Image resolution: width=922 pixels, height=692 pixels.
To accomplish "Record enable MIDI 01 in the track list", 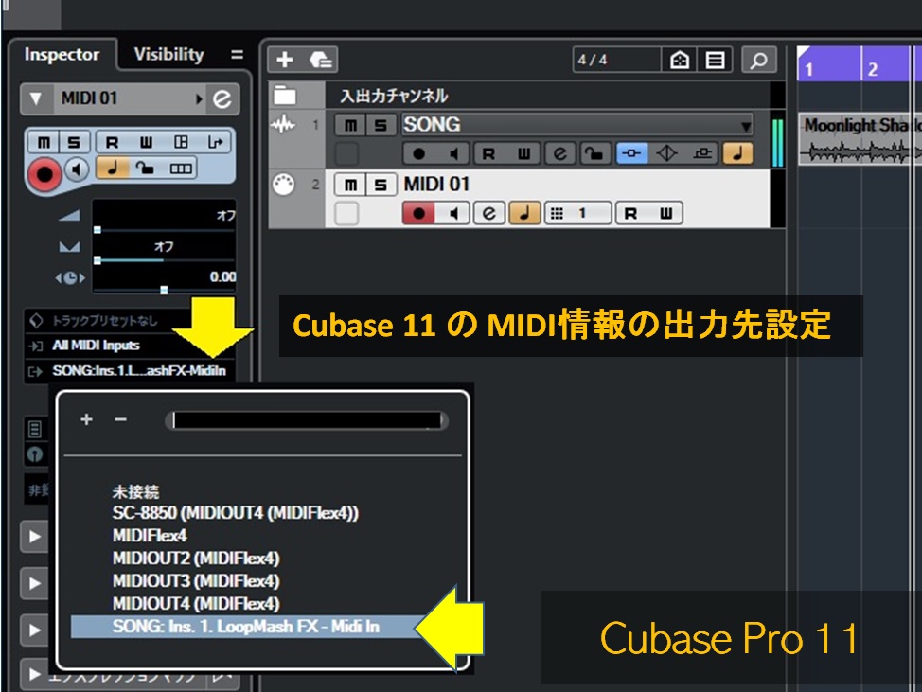I will [x=418, y=213].
